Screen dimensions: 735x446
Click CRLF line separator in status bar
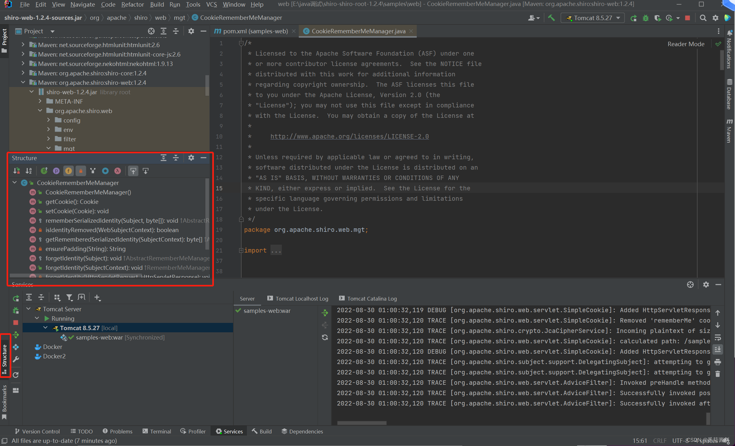(x=660, y=441)
